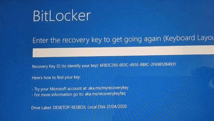
Task: Select the DESKTOP-9ESBDJL computer name
Action: pos(69,107)
